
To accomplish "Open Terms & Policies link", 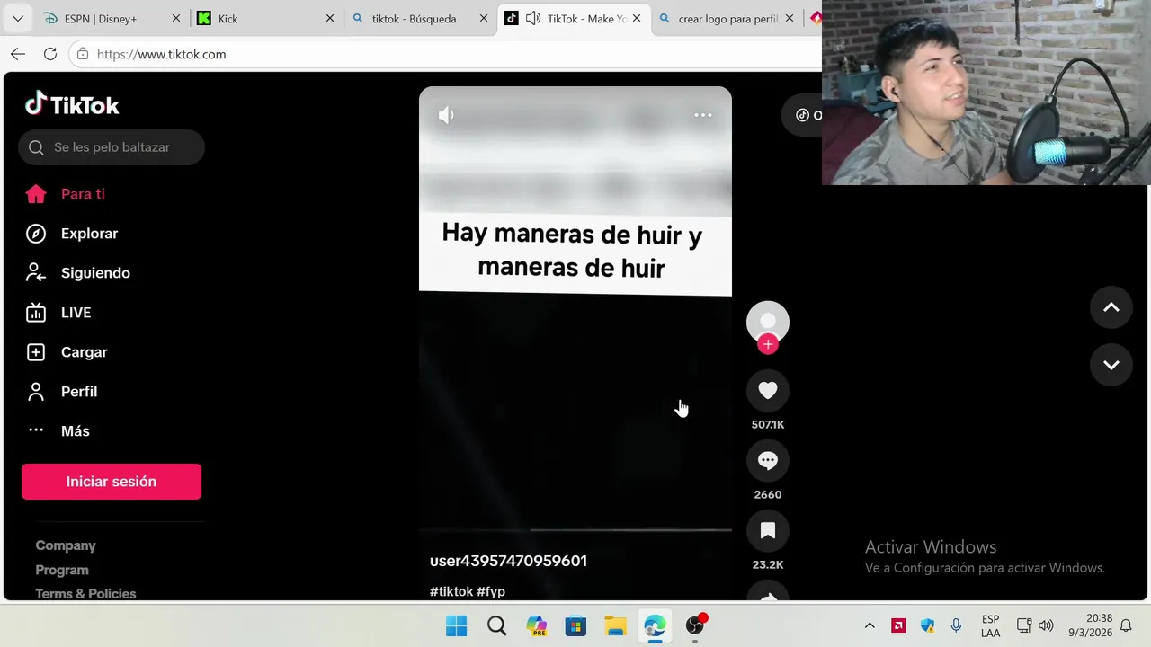I will 85,594.
